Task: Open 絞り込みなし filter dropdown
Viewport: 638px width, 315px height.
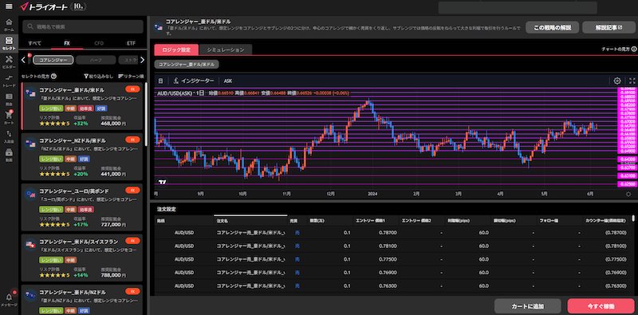Action: (98, 76)
